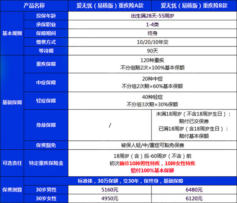Click the 基本规则 section label

[x=12, y=33]
